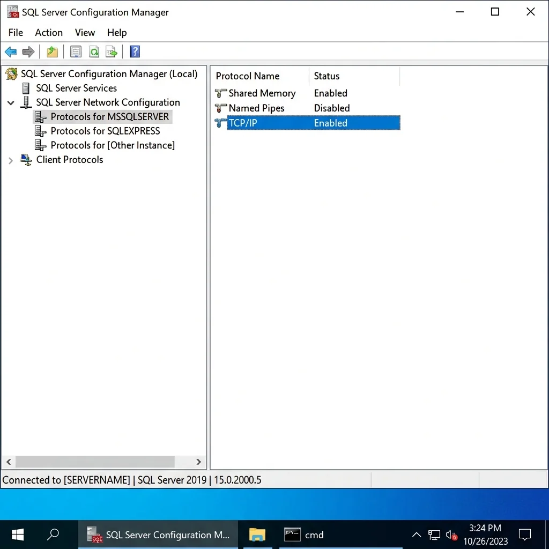Click the tree pane horizontal scrollbar thumb
This screenshot has height=549, width=549.
[x=95, y=462]
